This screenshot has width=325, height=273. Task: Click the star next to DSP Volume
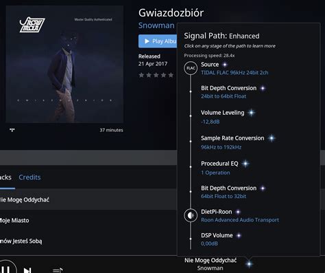[239, 235]
